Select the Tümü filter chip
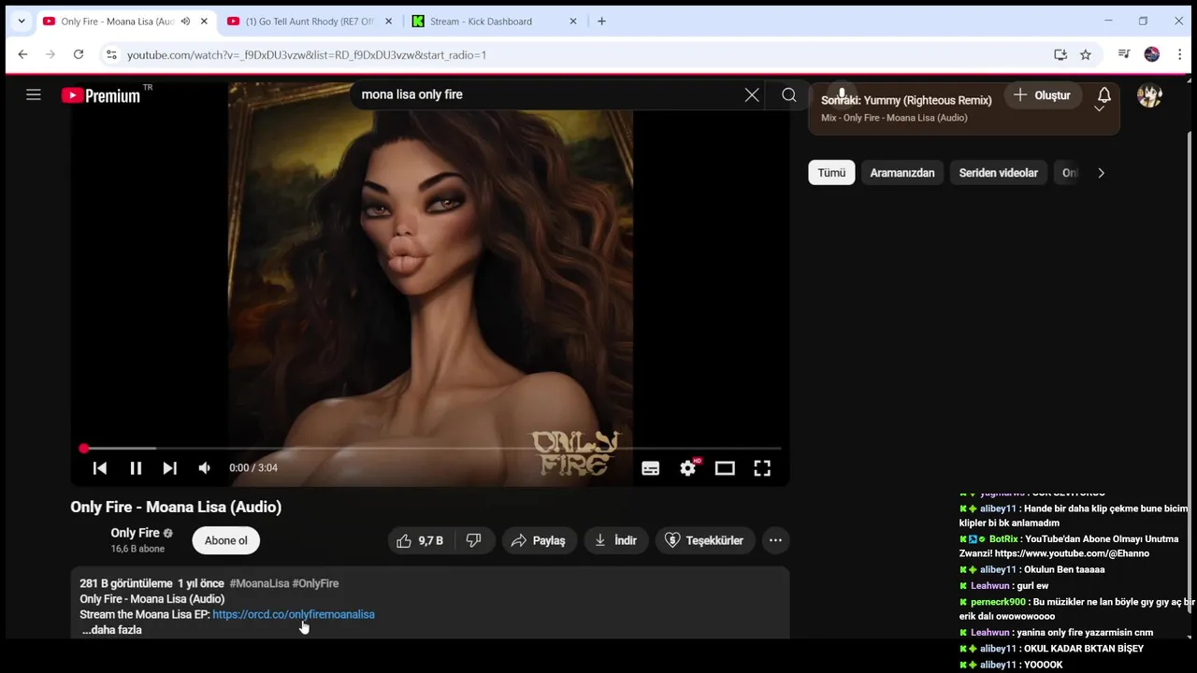The image size is (1197, 673). tap(831, 173)
